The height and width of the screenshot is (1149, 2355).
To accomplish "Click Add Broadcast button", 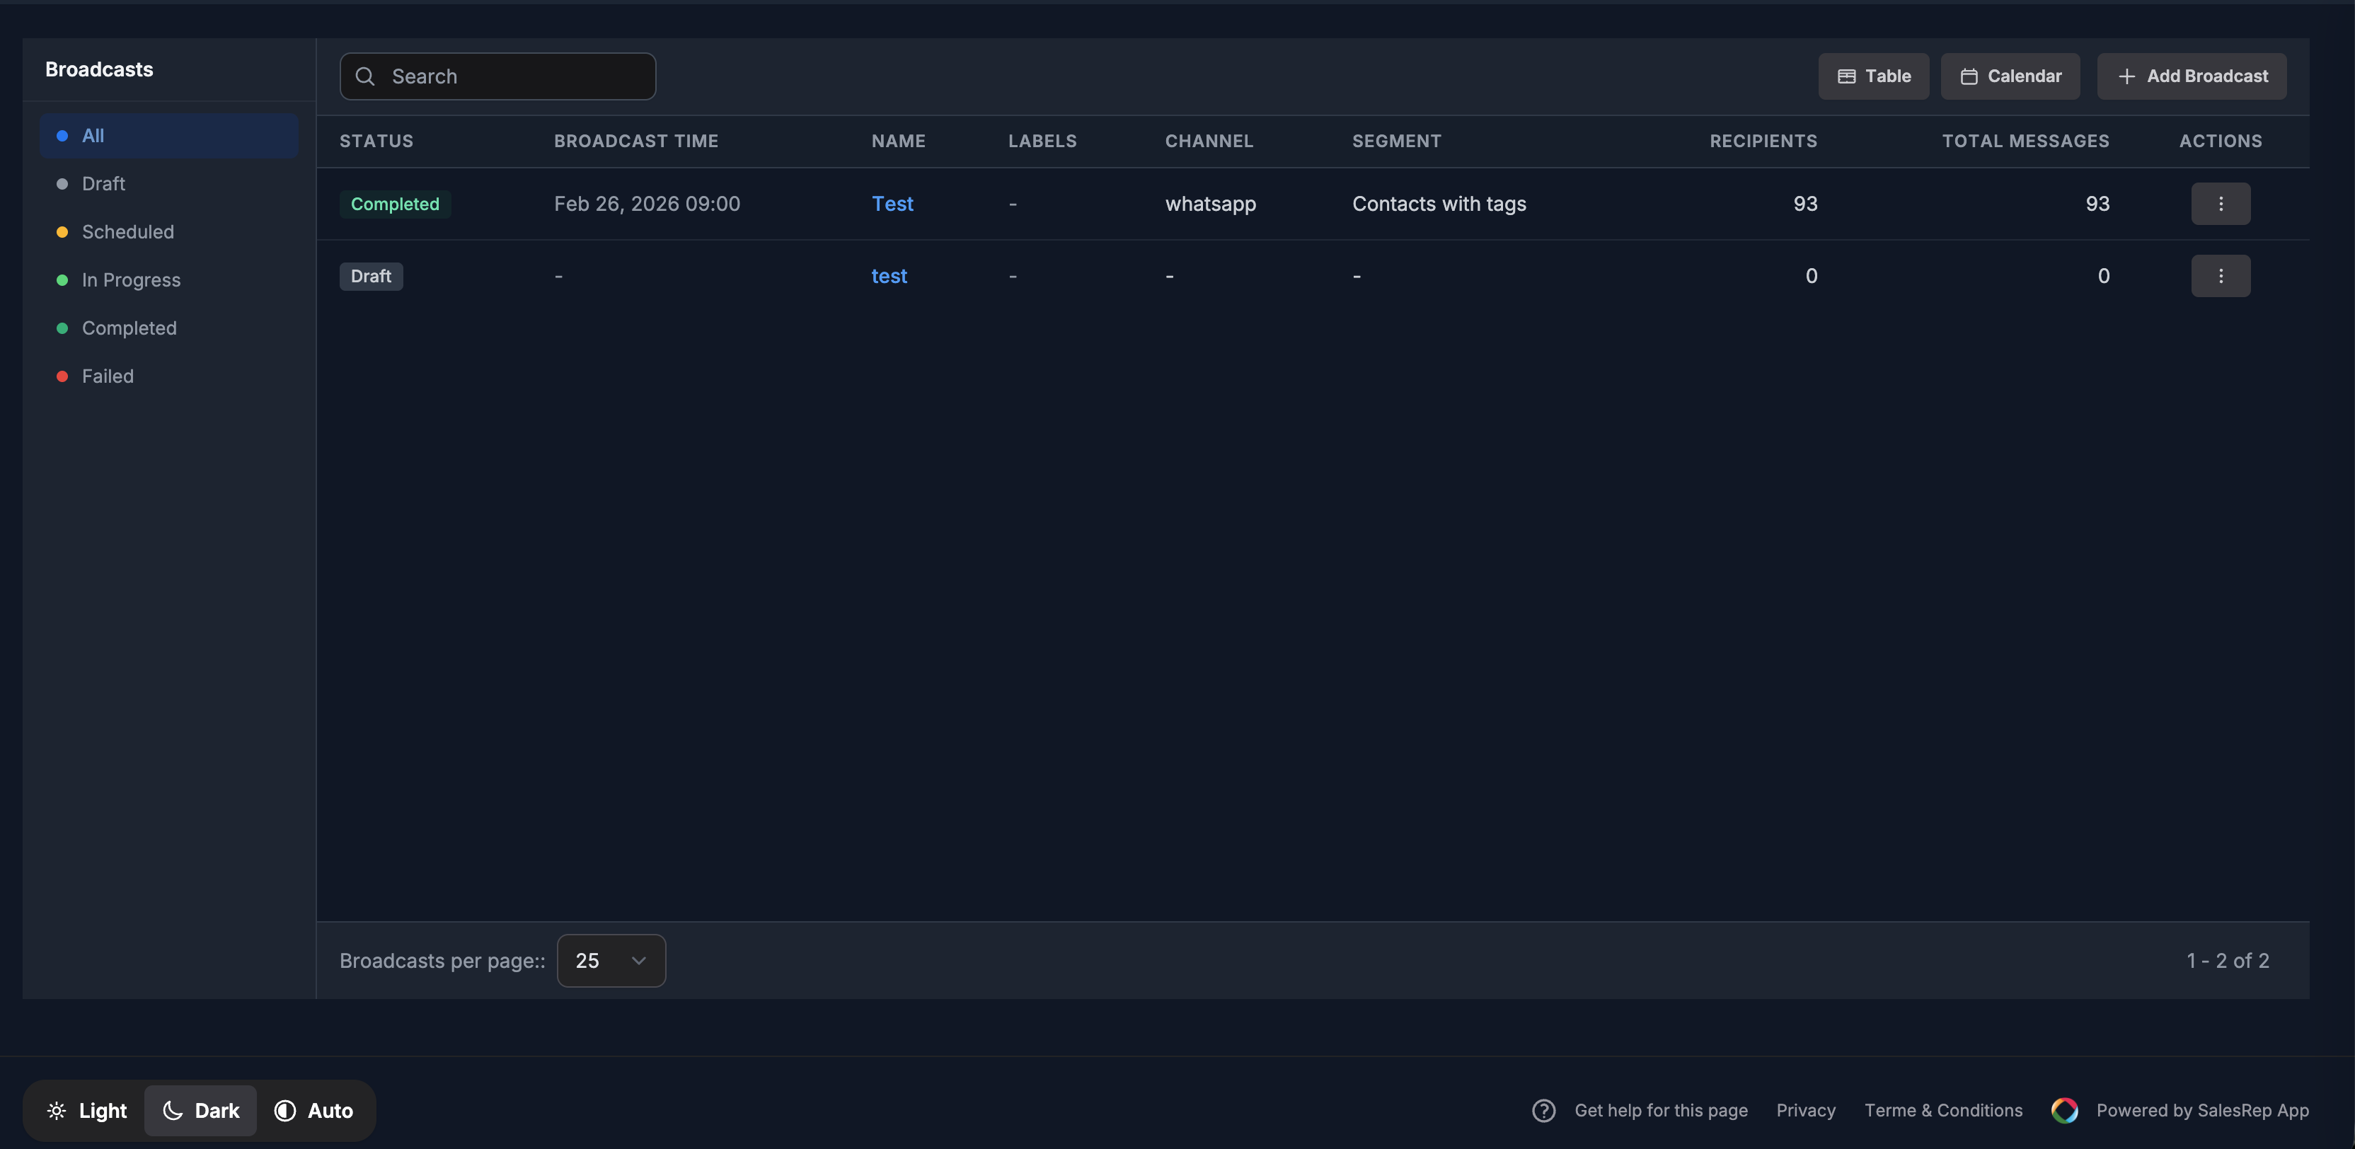I will [x=2192, y=76].
